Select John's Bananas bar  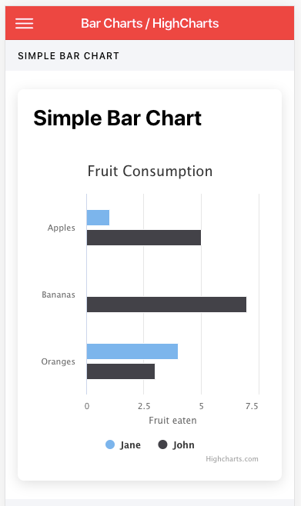pos(166,305)
